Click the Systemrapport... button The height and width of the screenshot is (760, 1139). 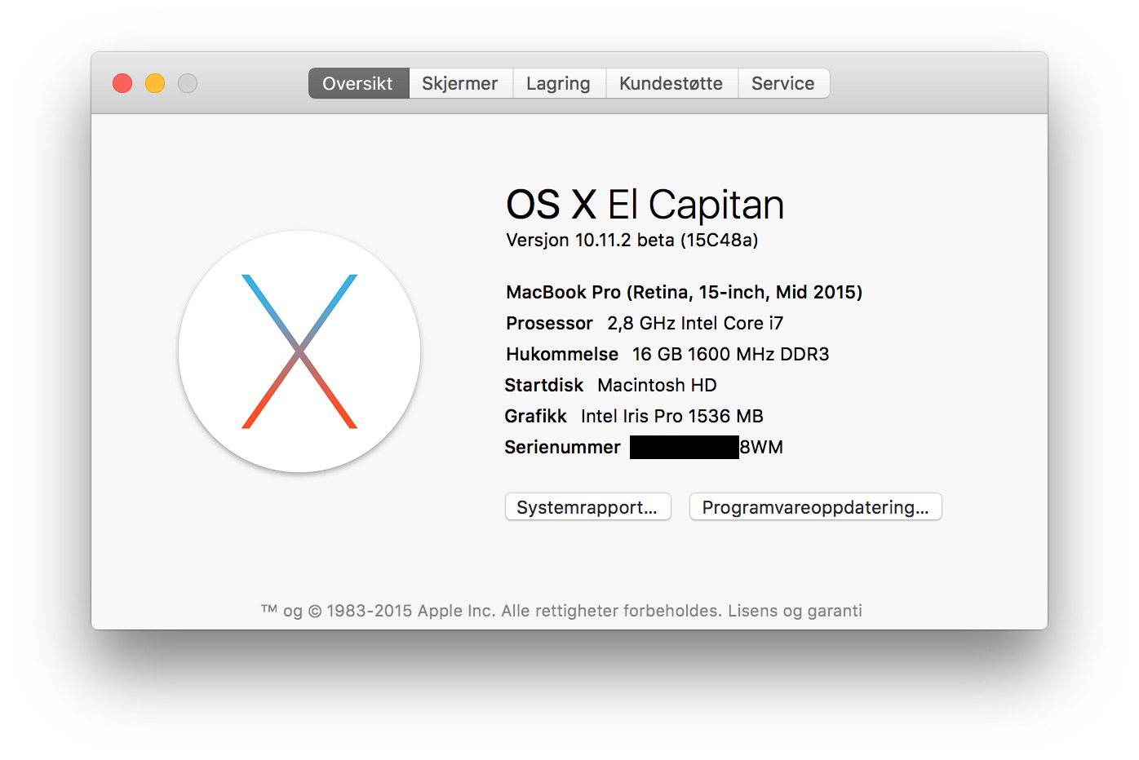(x=587, y=507)
